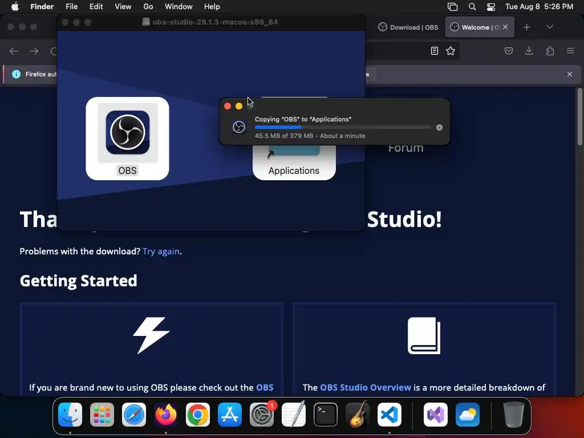
Task: Minimize the copy progress dialog
Action: [239, 106]
